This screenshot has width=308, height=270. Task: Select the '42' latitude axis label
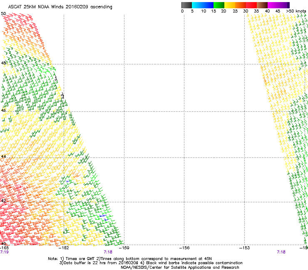click(3, 201)
